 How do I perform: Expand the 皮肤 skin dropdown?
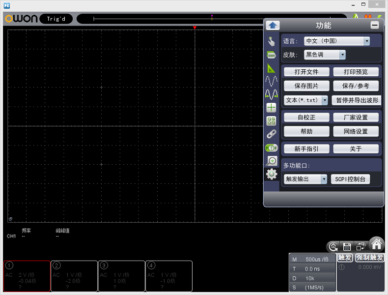[x=325, y=55]
